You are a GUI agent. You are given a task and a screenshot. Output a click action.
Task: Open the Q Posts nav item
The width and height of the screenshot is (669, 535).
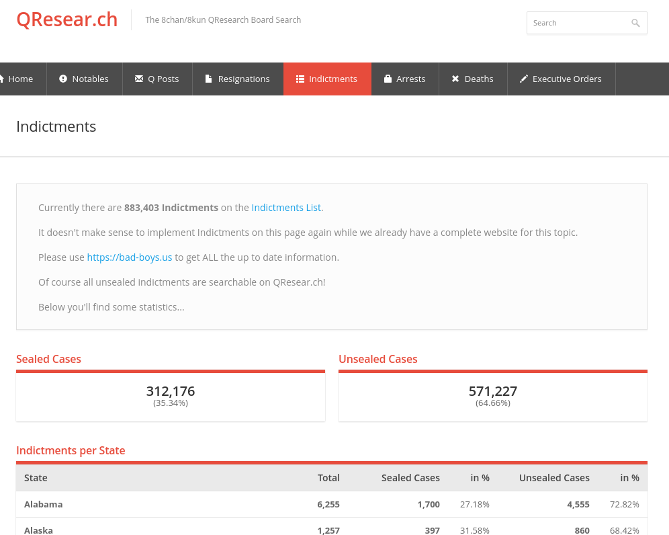tap(157, 79)
